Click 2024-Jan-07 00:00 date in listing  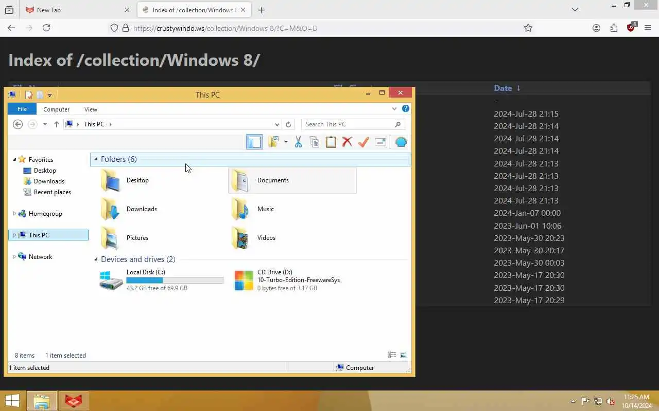pos(527,213)
